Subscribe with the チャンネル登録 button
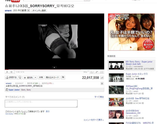 39,10
